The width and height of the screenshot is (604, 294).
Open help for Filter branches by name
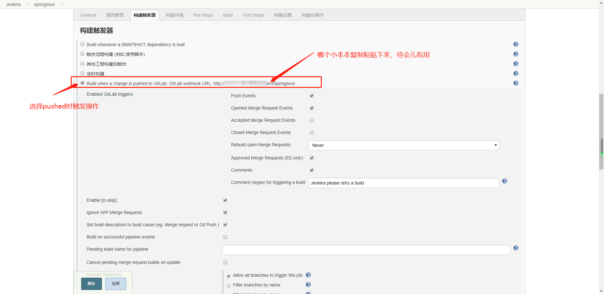pyautogui.click(x=308, y=285)
